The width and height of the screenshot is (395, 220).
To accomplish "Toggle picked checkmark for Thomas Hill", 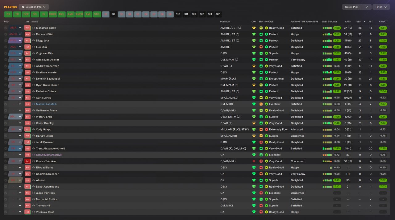I will [6, 205].
